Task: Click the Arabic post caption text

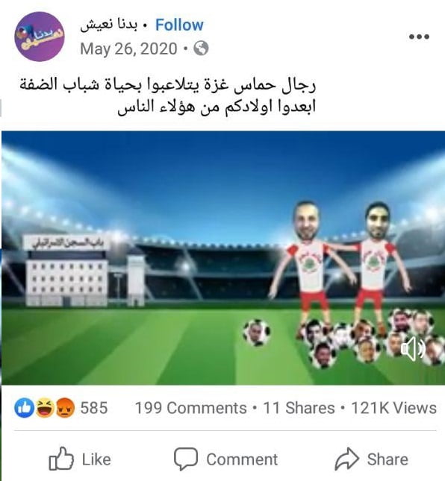Action: click(x=168, y=95)
